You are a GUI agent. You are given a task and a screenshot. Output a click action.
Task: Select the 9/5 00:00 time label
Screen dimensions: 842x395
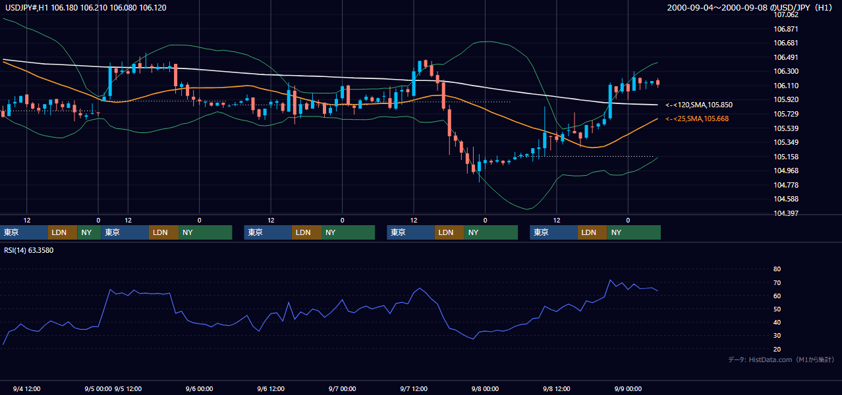pos(98,388)
